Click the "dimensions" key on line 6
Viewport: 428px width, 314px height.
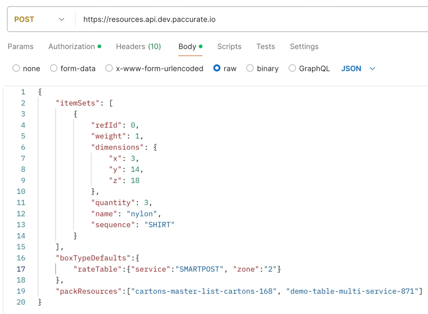pos(117,147)
